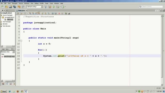Click the maximize editor window button
165x93 pixels.
[163, 11]
